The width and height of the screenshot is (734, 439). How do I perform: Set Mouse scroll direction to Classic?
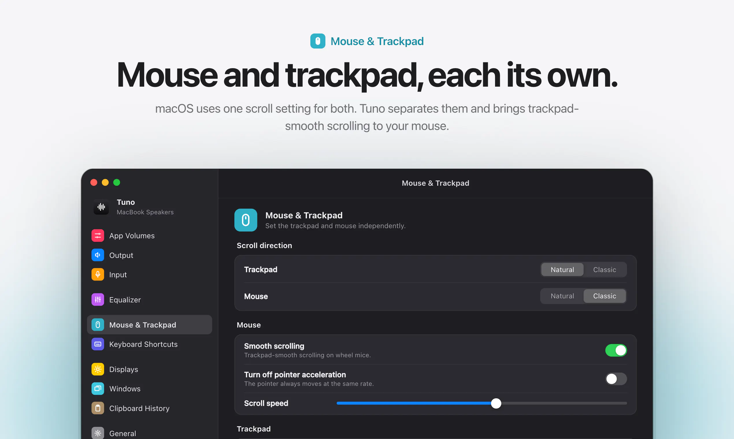(604, 296)
